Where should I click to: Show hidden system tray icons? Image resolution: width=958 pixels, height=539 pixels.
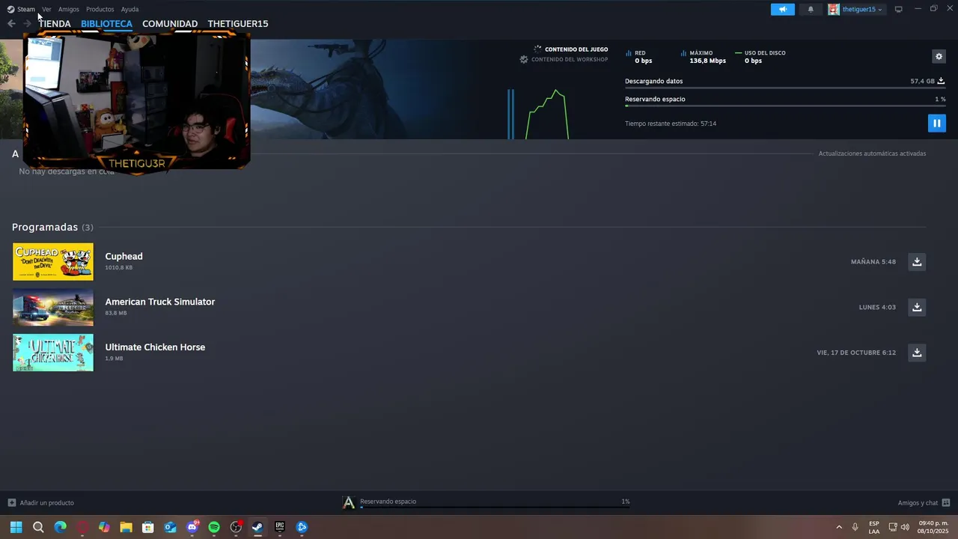click(839, 527)
